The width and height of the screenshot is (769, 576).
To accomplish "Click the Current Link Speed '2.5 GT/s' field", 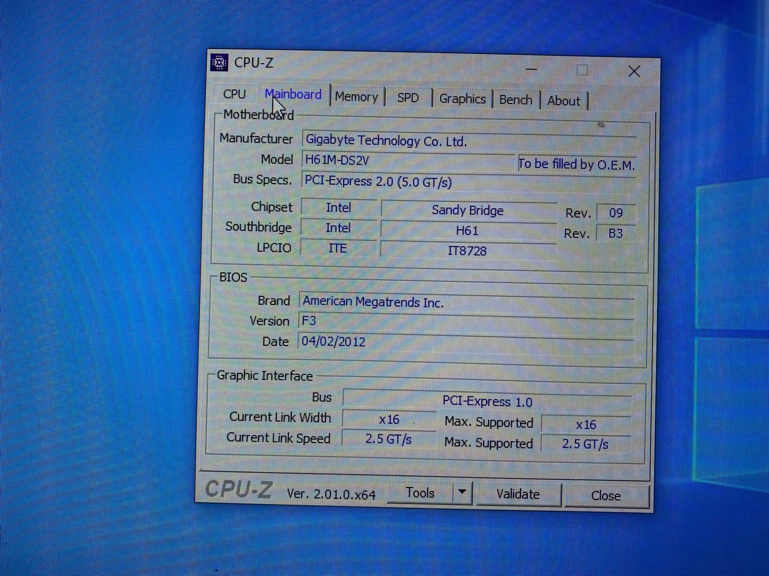I will 389,439.
